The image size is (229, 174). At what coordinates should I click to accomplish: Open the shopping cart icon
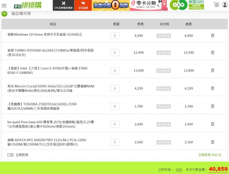(x=216, y=4)
